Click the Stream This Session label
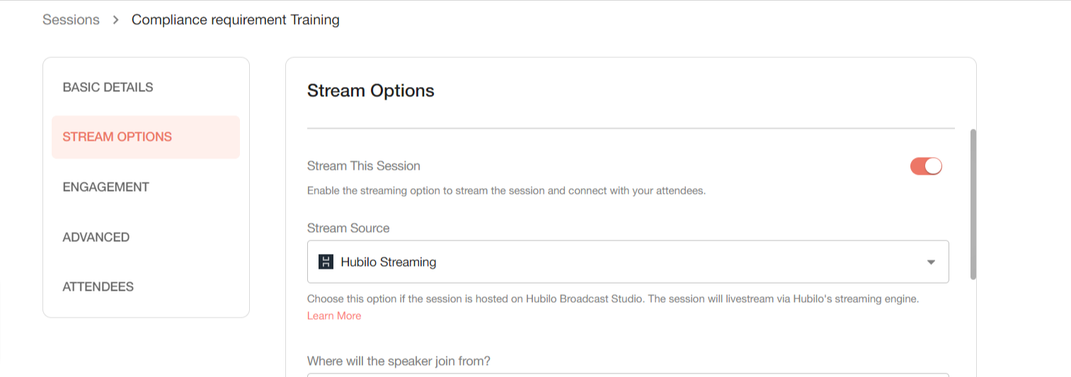 (364, 166)
